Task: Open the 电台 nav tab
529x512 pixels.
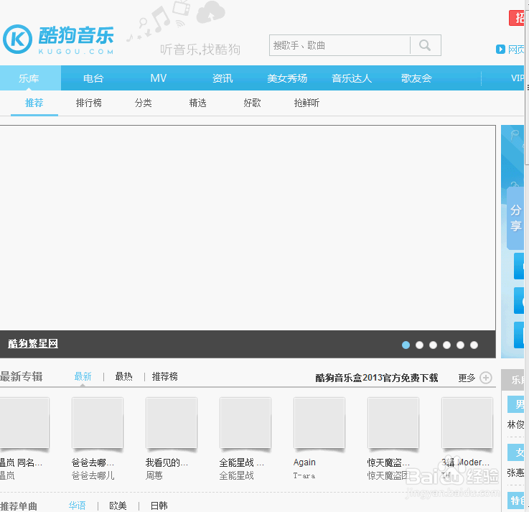Action: tap(93, 78)
